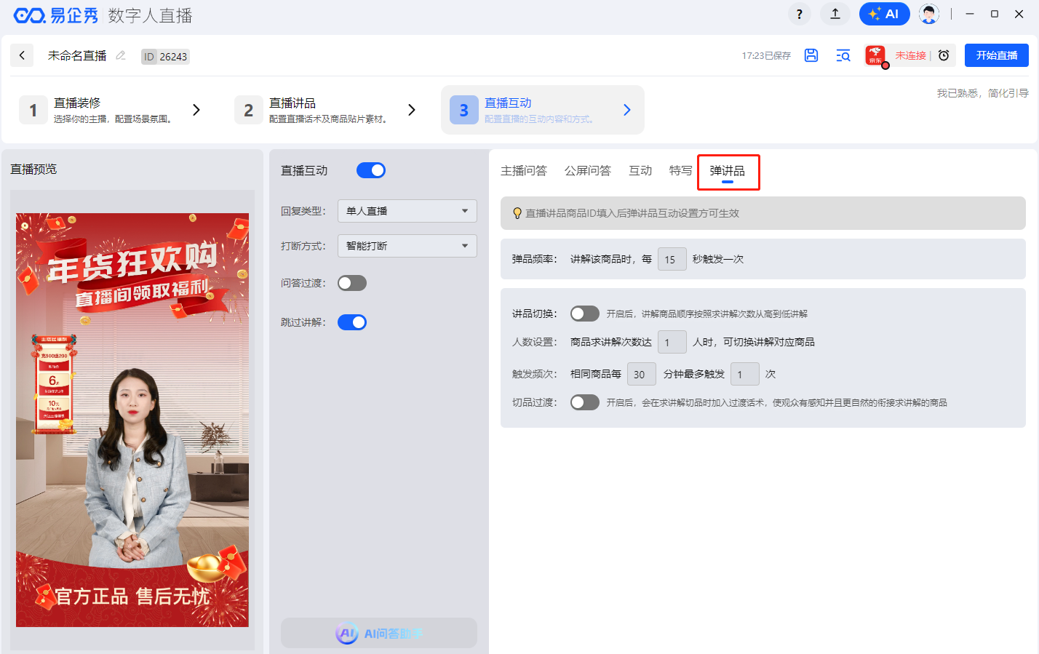
Task: Click the save icon in toolbar
Action: [x=811, y=55]
